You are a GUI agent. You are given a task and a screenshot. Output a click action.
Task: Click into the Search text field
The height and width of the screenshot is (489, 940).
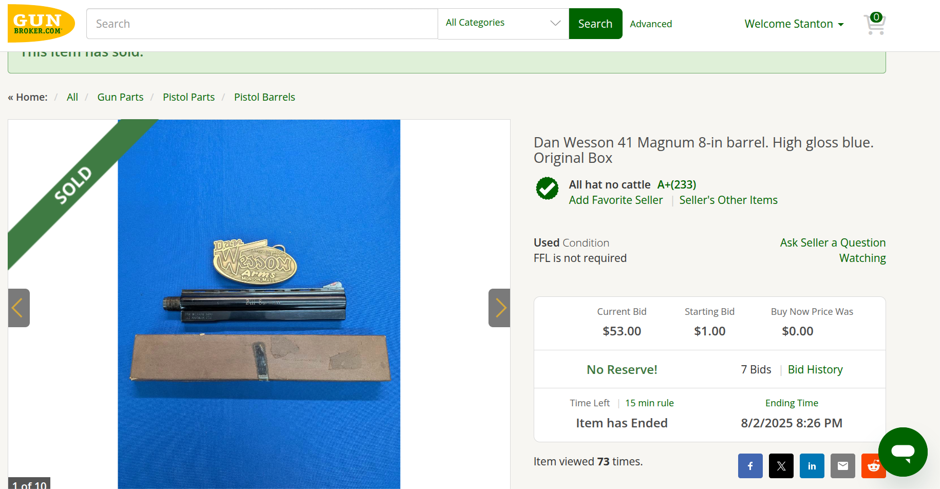pyautogui.click(x=262, y=24)
